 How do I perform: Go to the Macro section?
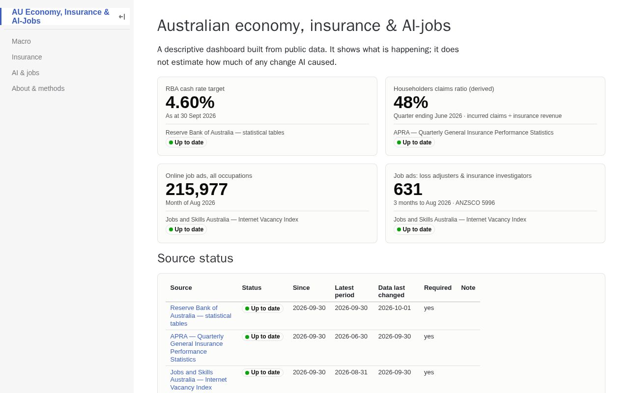(x=21, y=41)
